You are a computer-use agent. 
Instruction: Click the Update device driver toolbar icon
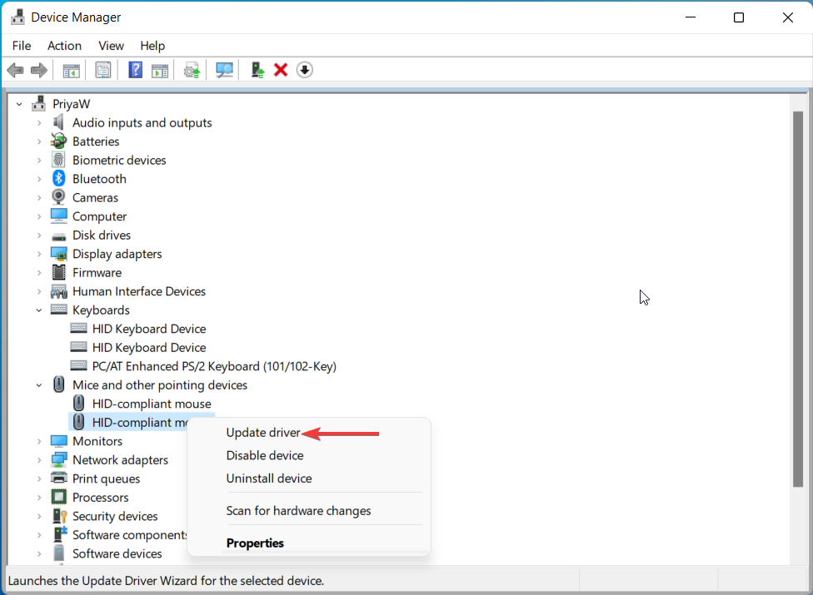[192, 71]
